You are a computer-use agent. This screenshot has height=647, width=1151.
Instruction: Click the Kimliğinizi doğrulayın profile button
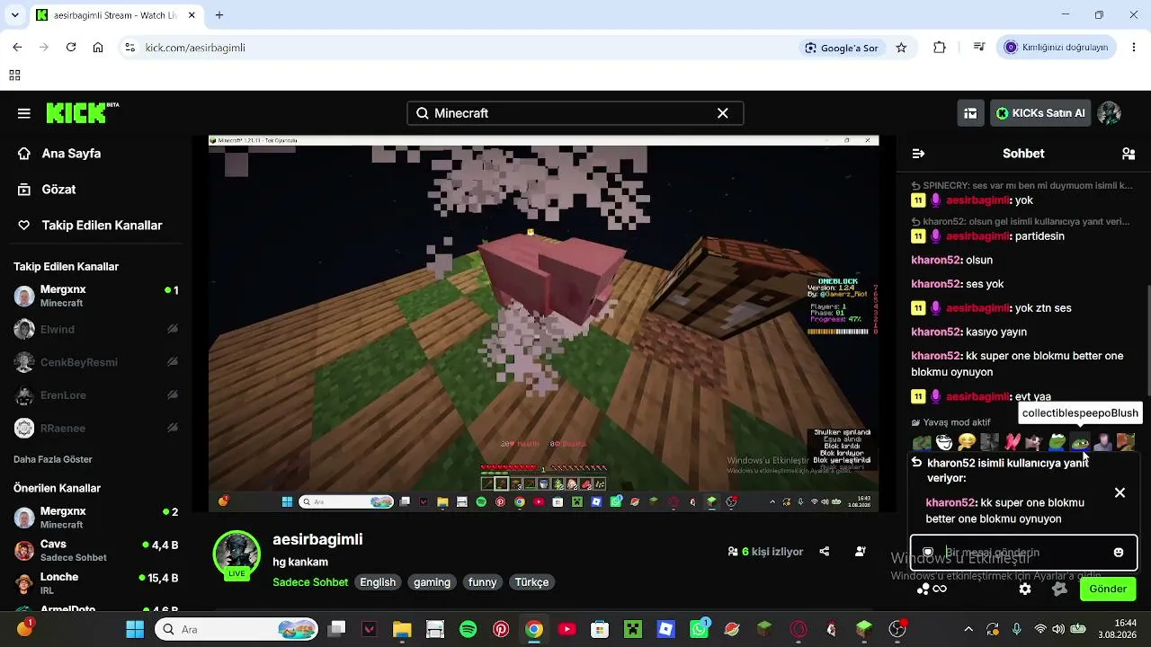tap(1057, 48)
